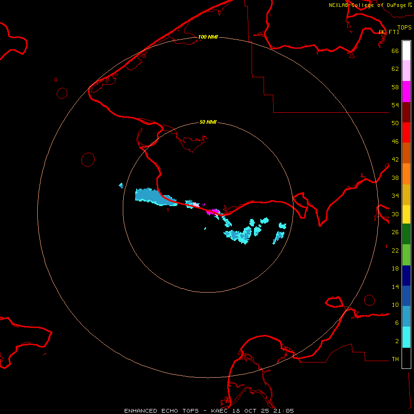
Task: Click the cyan legend swatch
Action: pos(406,337)
